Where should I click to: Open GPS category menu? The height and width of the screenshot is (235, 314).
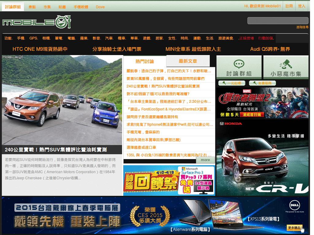[34, 38]
